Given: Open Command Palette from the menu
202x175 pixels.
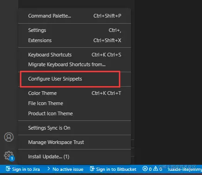Looking at the screenshot, I should 75,16.
